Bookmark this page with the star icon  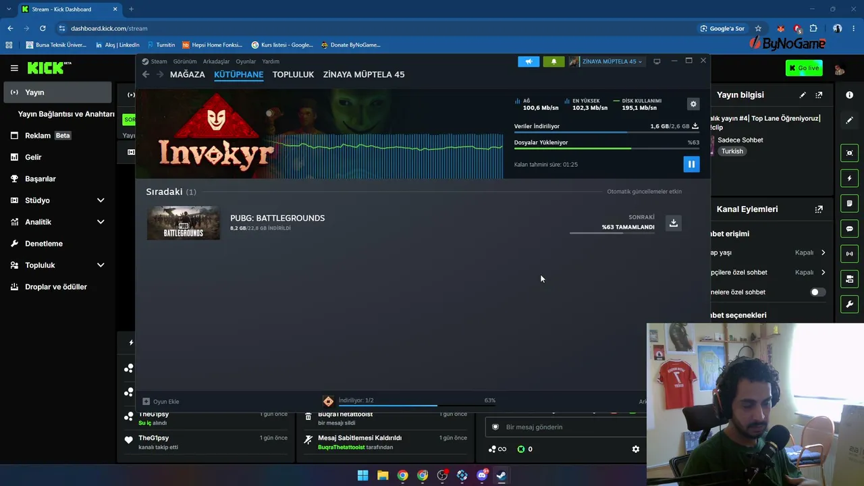pyautogui.click(x=758, y=28)
